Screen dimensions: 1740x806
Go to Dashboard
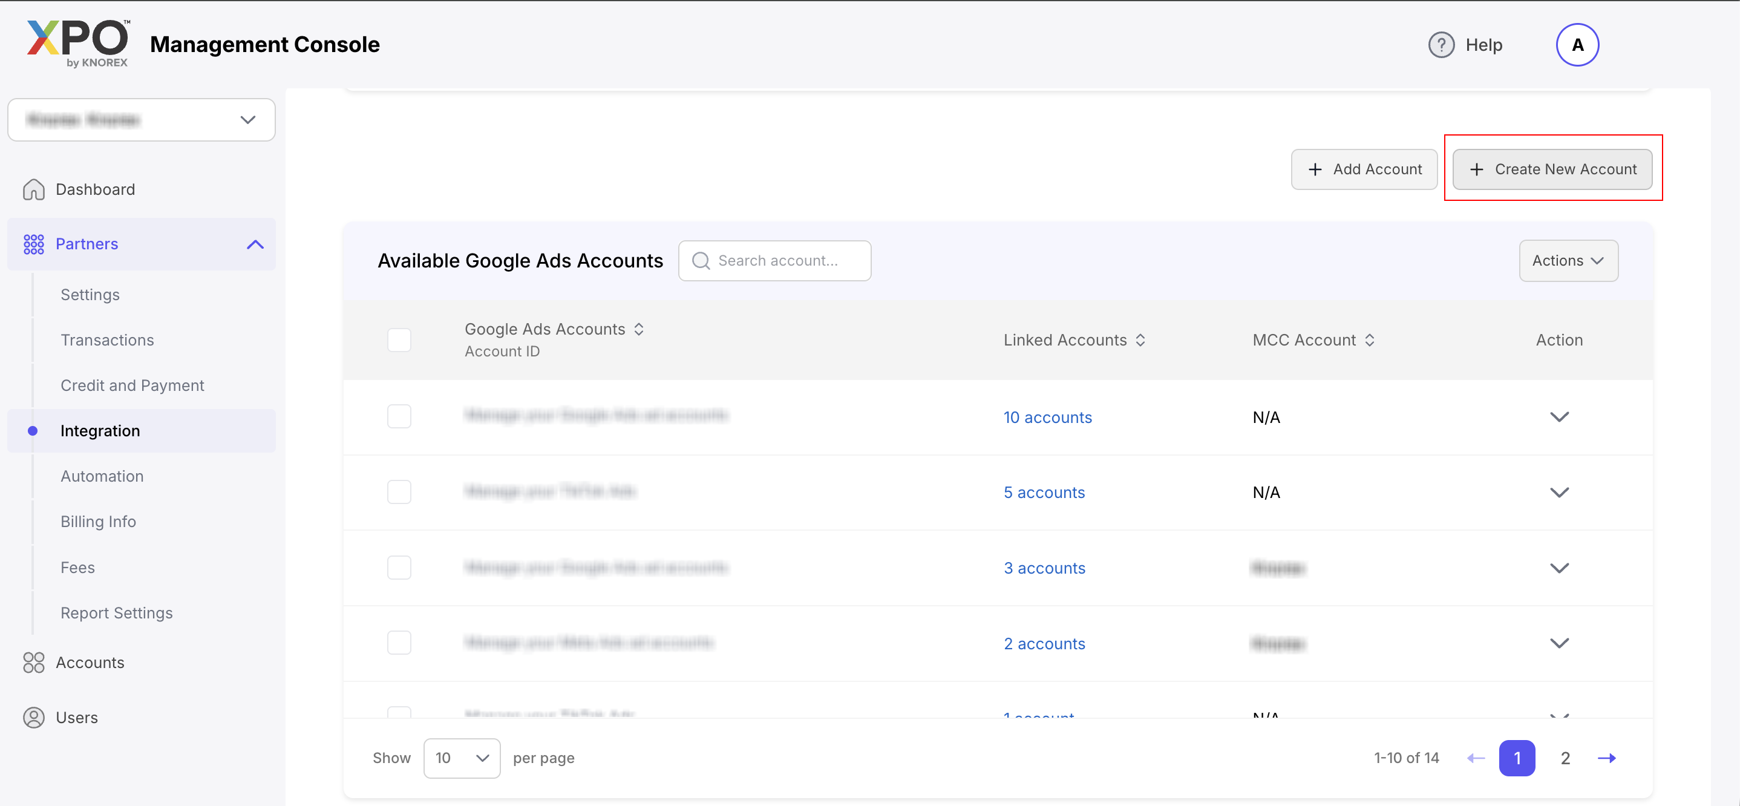tap(95, 190)
